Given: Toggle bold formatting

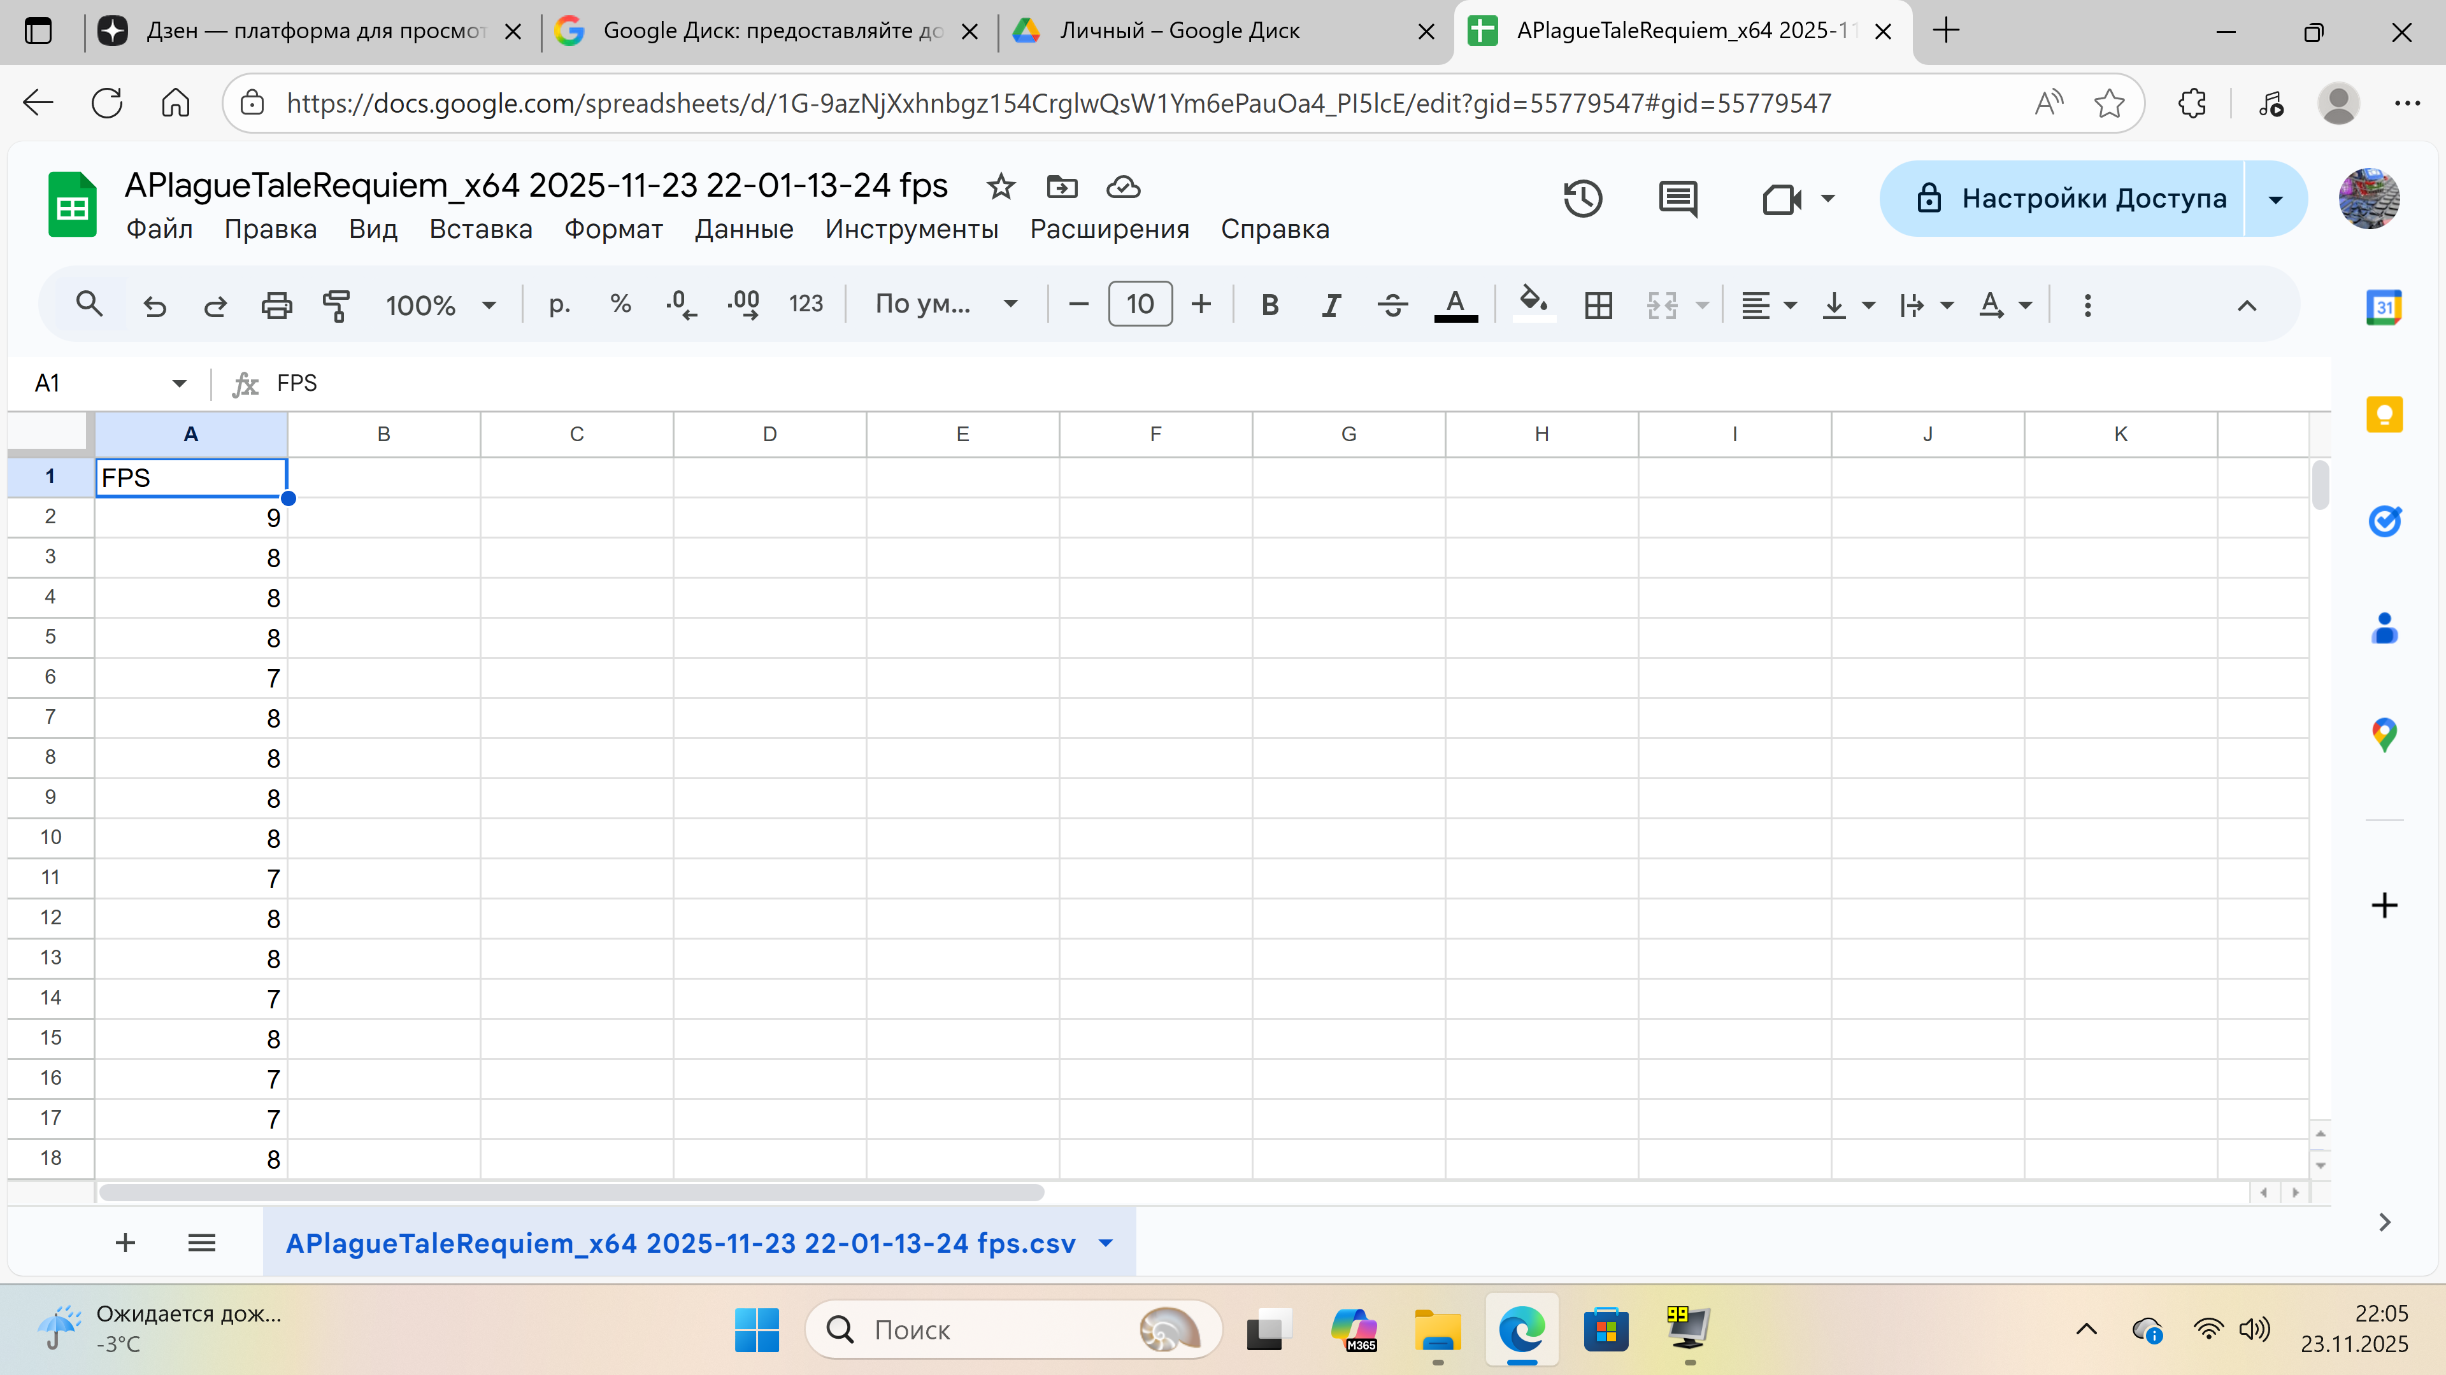Looking at the screenshot, I should 1269,305.
